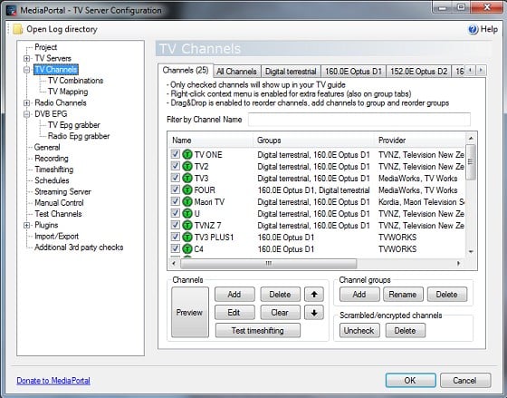Viewport: 507px width, 398px height.
Task: Collapse the TV Channels tree node
Action: tap(27, 70)
